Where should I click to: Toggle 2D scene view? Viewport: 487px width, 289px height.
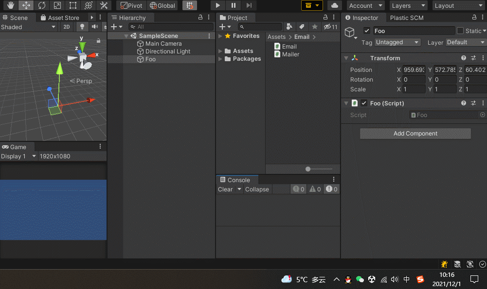pos(67,27)
